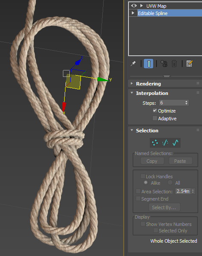The width and height of the screenshot is (202, 256).
Task: Click the Steps spinner arrows
Action: pyautogui.click(x=187, y=103)
